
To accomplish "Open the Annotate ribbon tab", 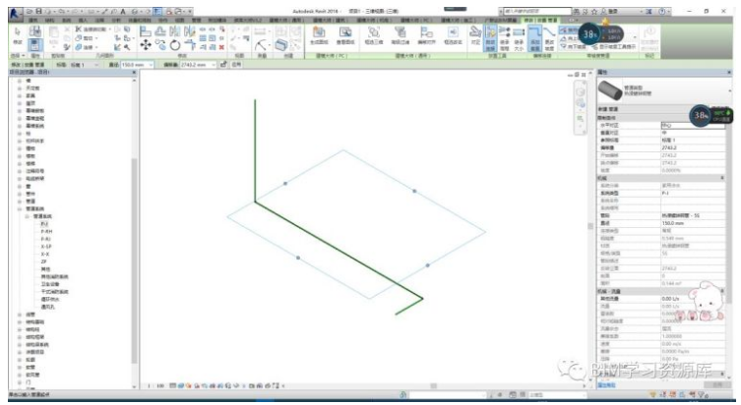I will coord(99,21).
